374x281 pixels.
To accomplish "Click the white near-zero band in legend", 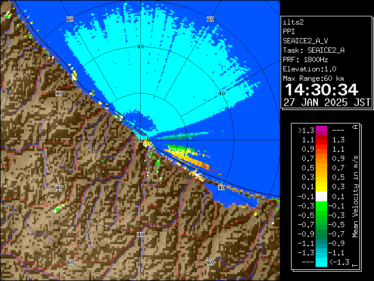I will (321, 197).
